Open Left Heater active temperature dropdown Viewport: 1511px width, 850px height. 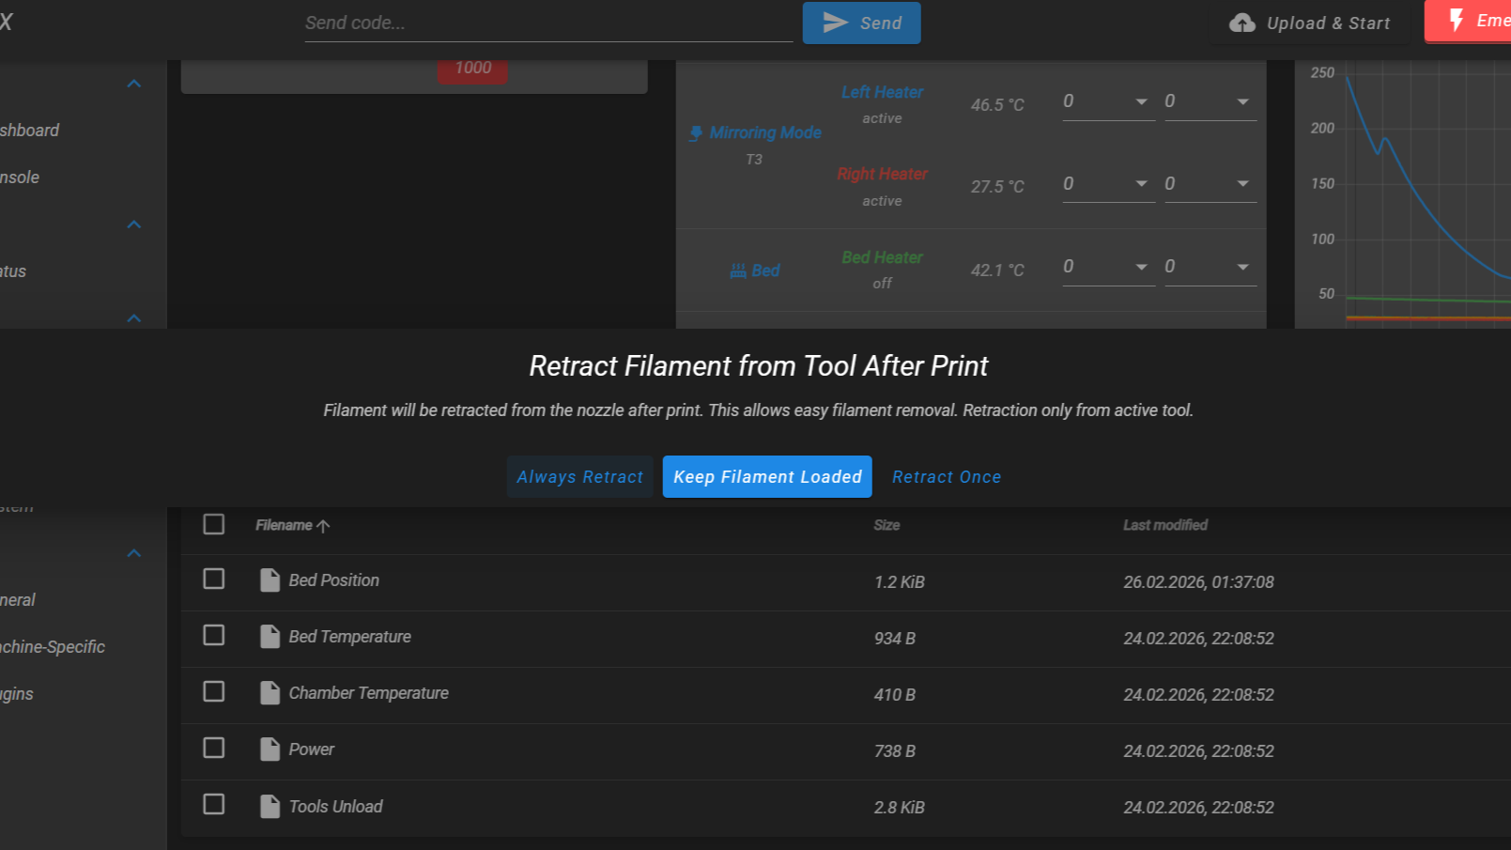click(x=1141, y=101)
